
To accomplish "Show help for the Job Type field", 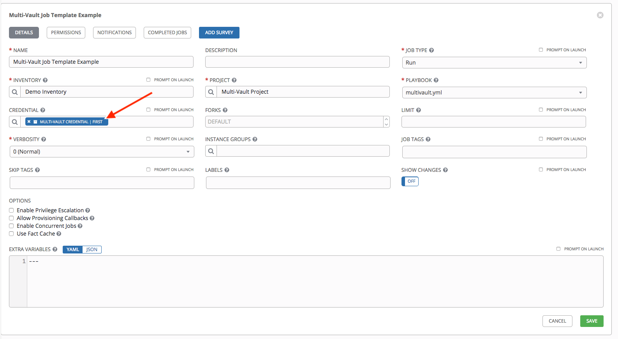I will (x=431, y=50).
